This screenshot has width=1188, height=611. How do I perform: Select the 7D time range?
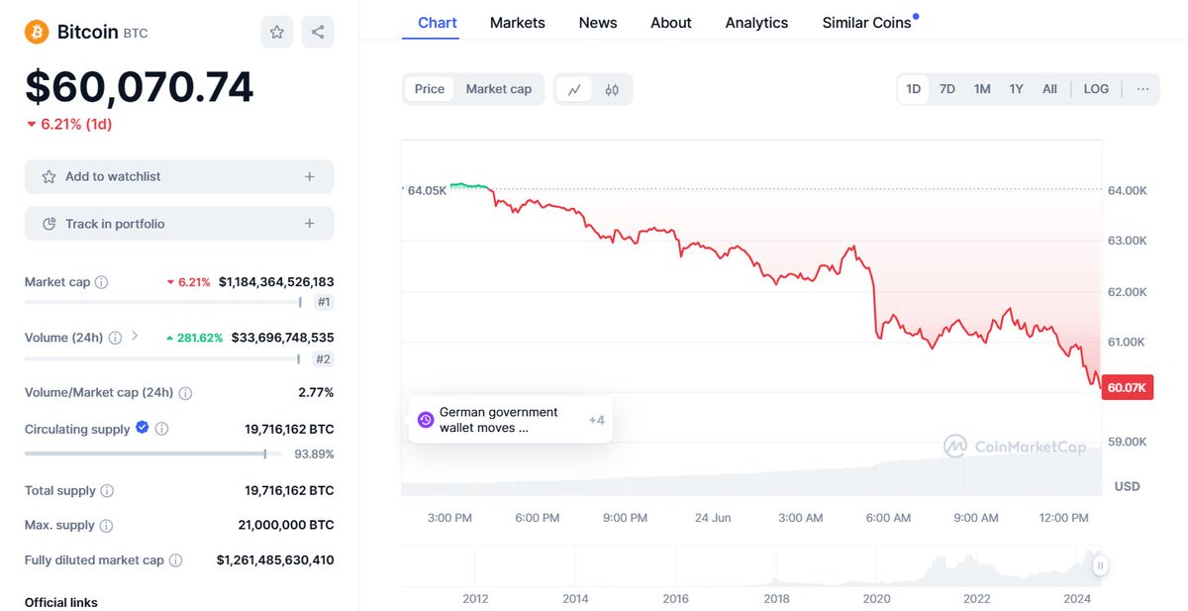pyautogui.click(x=947, y=89)
